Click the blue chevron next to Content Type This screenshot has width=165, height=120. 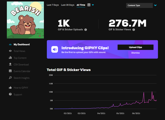(x=155, y=5)
